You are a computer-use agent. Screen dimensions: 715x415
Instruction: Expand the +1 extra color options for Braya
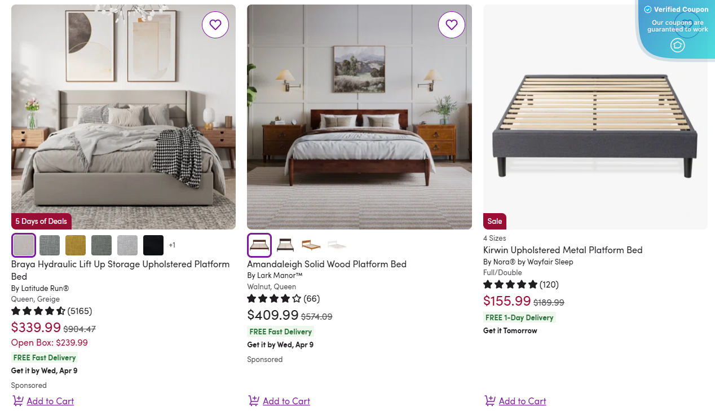pos(172,245)
